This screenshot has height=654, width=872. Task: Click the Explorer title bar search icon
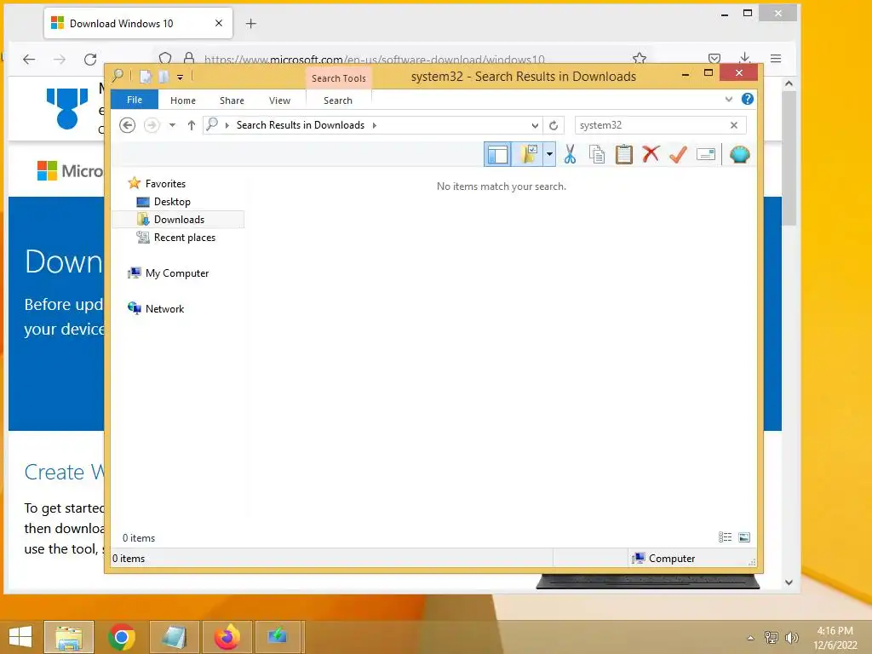pos(118,76)
